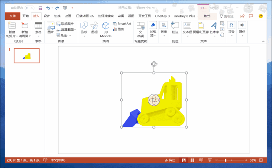Image resolution: width=272 pixels, height=168 pixels.
Task: Click the 告诉我 Tell me search box
Action: coord(227,16)
